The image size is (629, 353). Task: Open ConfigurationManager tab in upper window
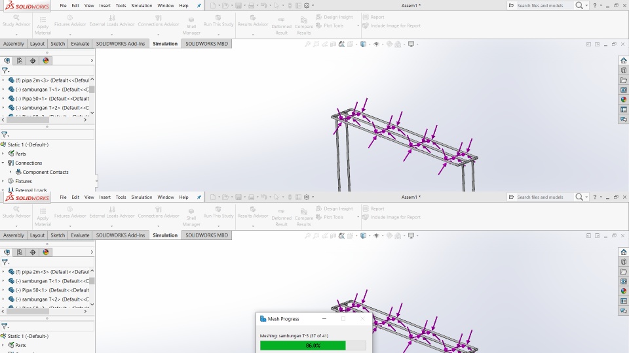33,61
